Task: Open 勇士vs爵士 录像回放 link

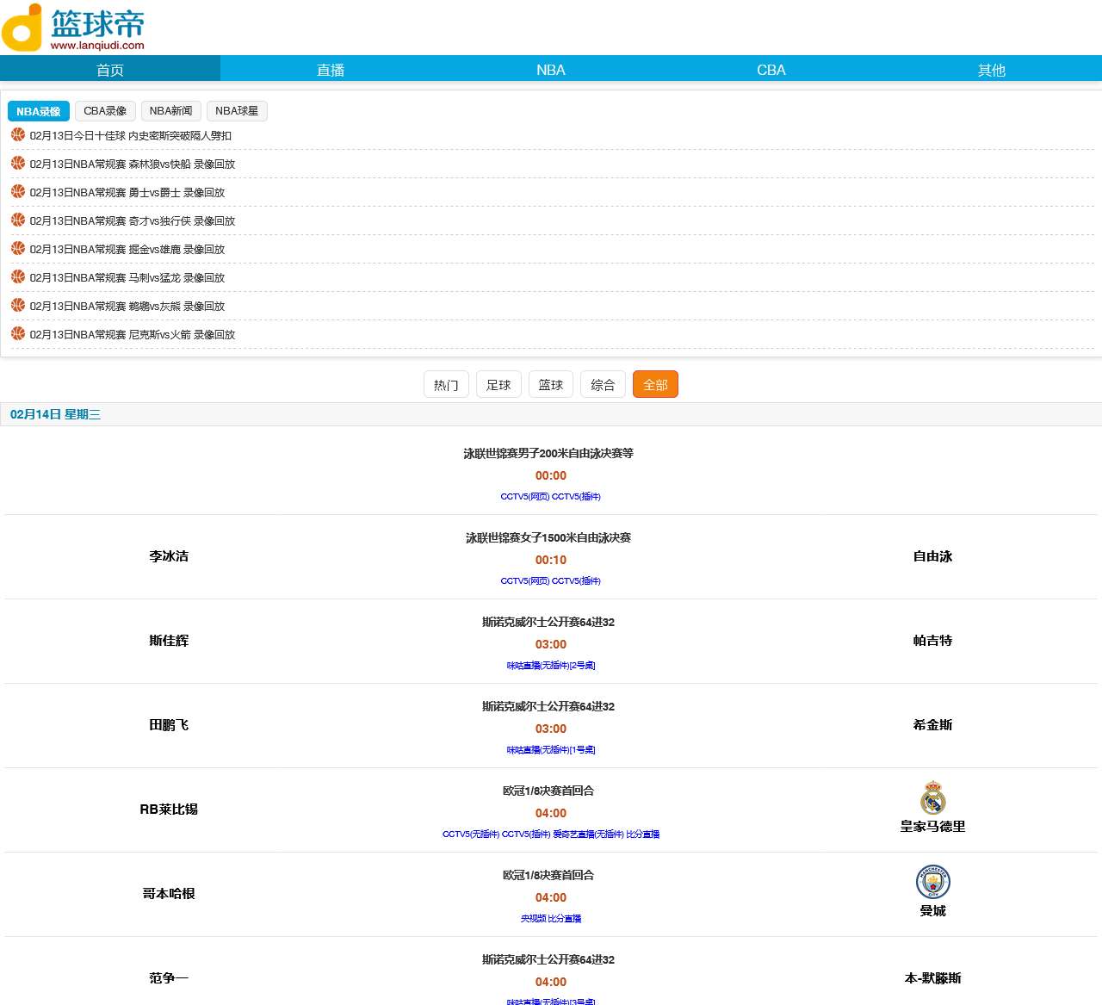Action: (x=127, y=192)
